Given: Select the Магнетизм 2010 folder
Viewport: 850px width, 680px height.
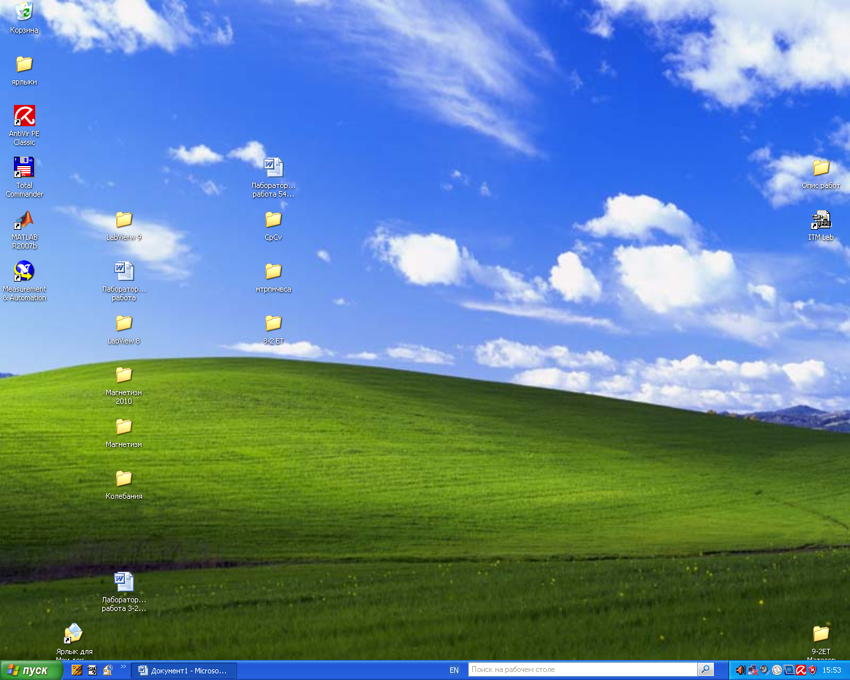Looking at the screenshot, I should click(124, 384).
